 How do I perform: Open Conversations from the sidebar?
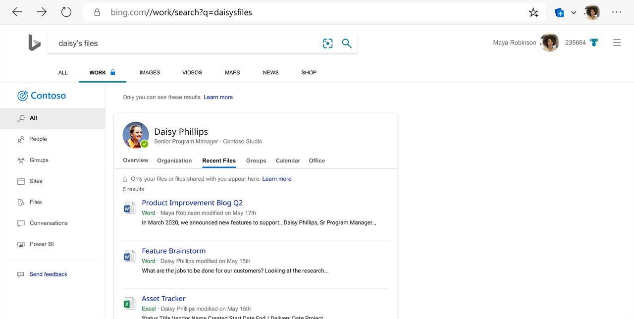[x=21, y=223]
